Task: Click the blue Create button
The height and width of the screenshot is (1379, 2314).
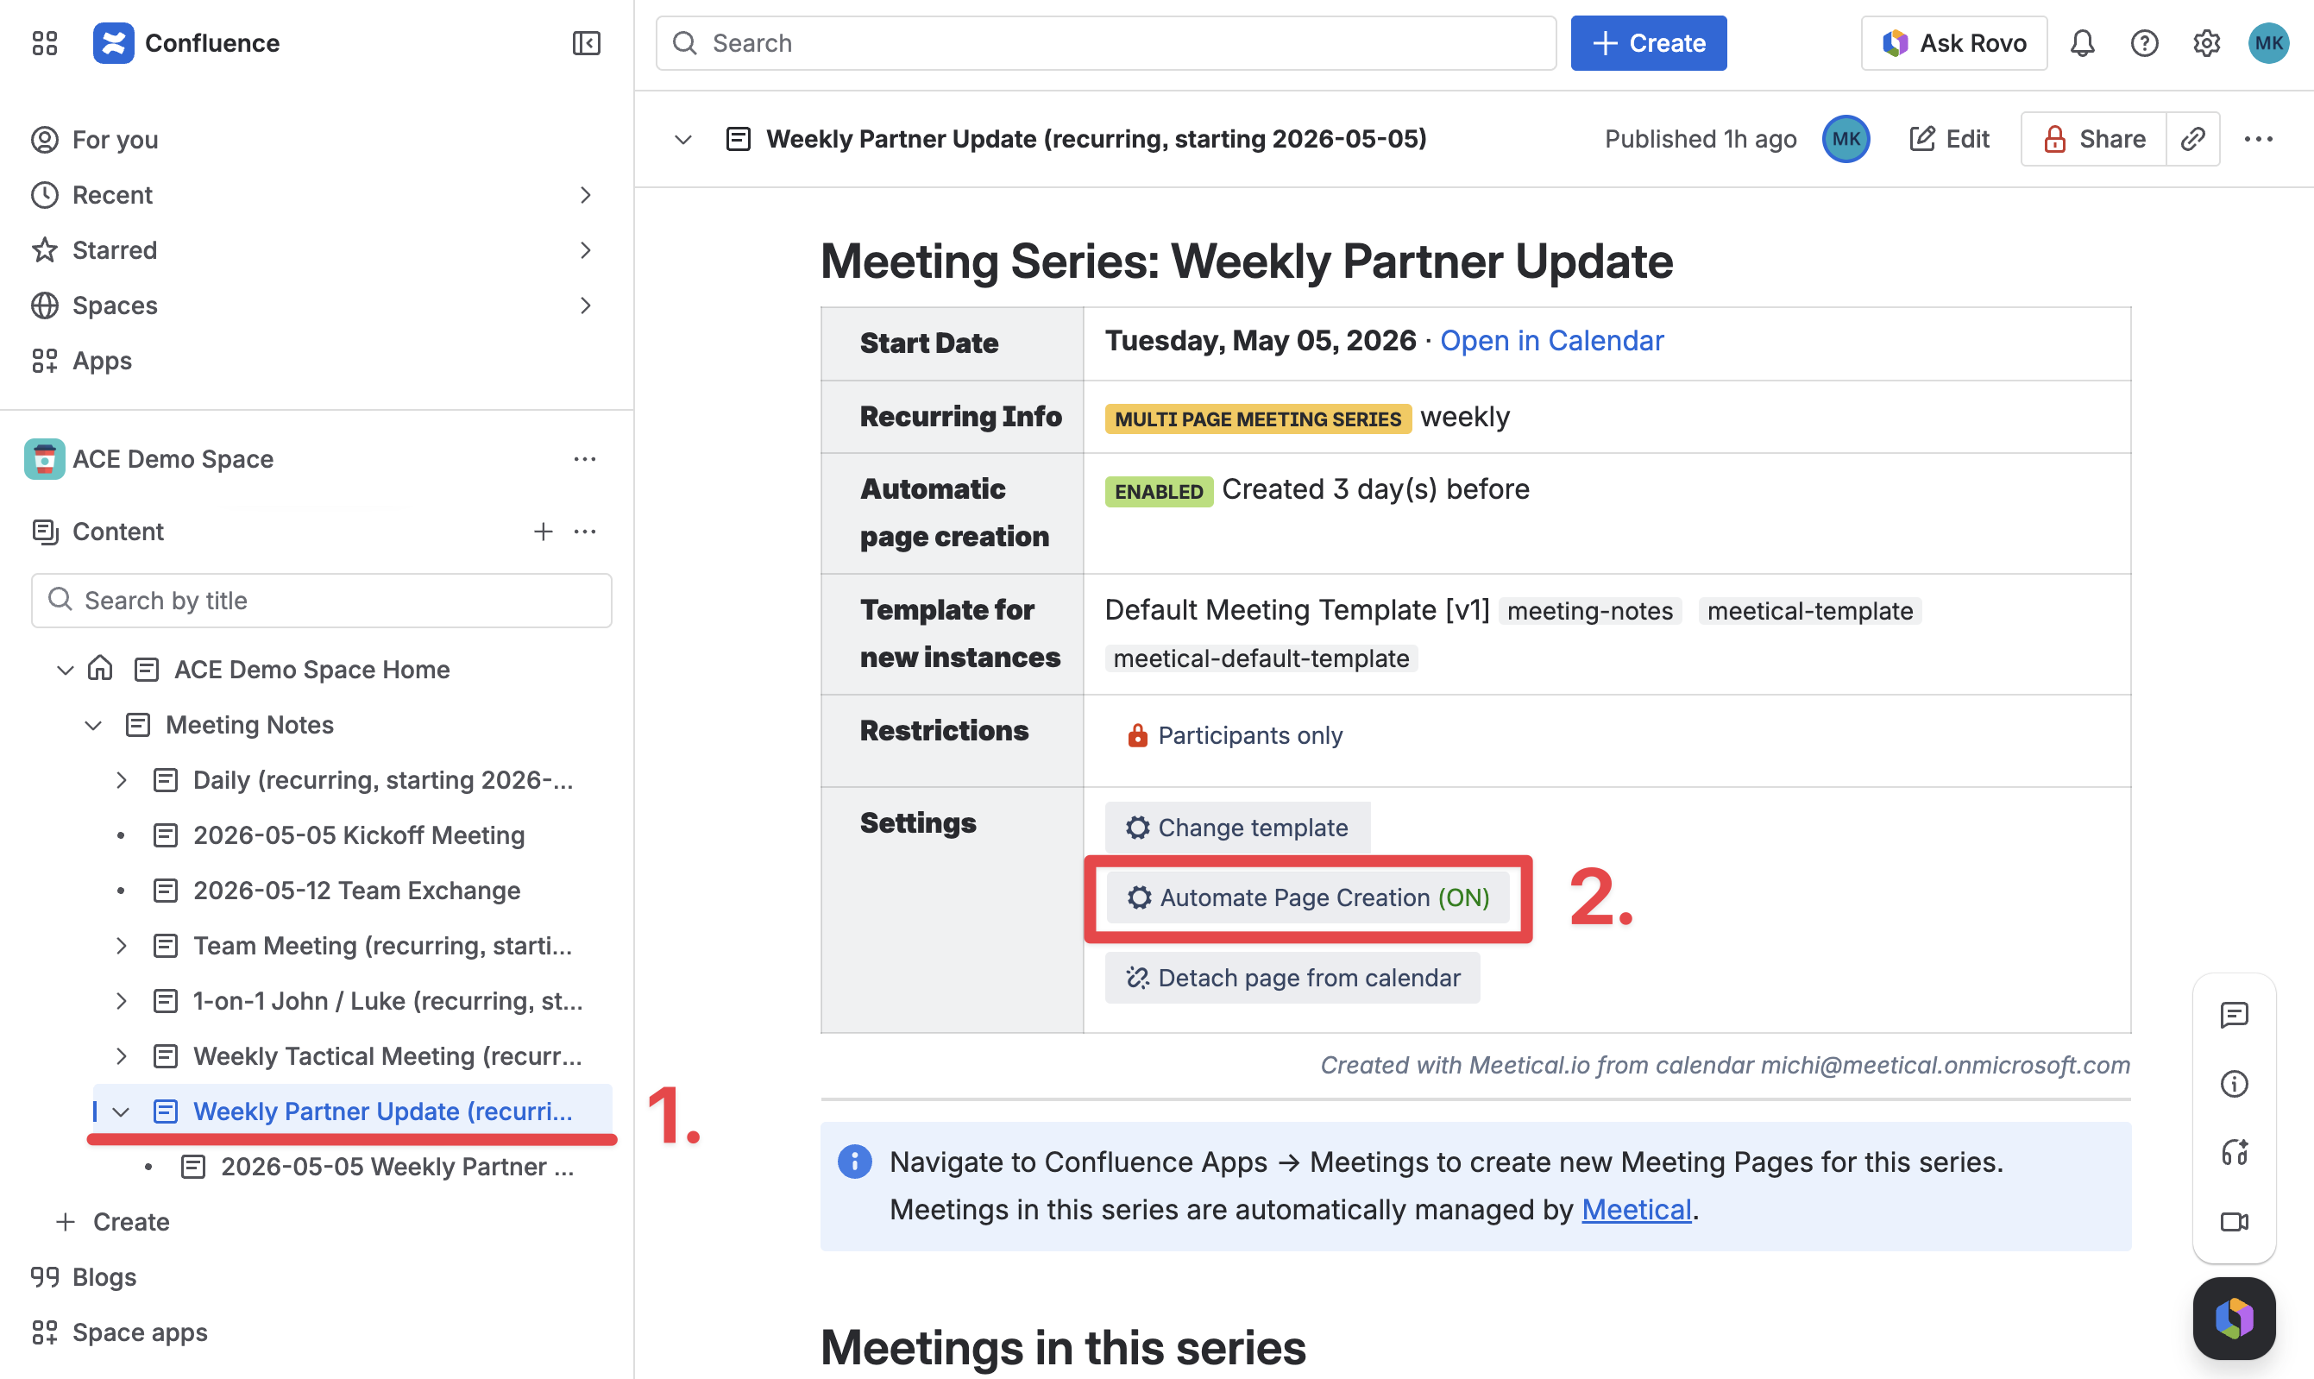Action: pyautogui.click(x=1648, y=43)
